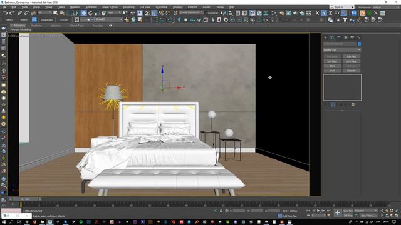Toggle the Spinner Snap icon
401x225 pixels.
coord(168,13)
